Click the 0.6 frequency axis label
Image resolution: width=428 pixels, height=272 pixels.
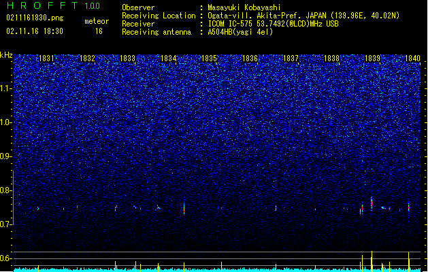tap(6, 258)
